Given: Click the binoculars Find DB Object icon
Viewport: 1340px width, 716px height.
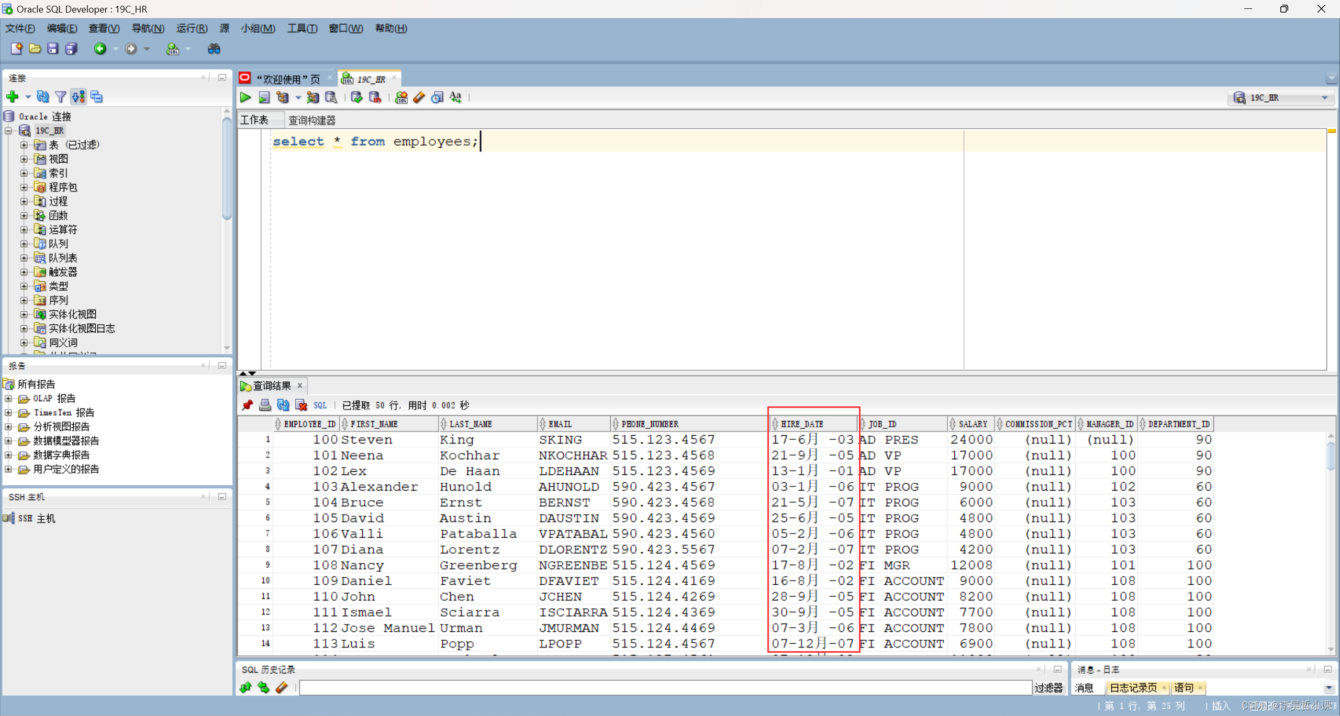Looking at the screenshot, I should coord(214,49).
